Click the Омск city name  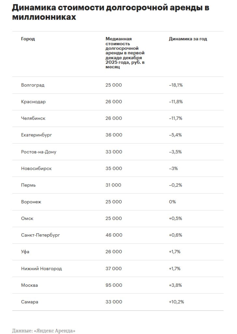pos(27,218)
